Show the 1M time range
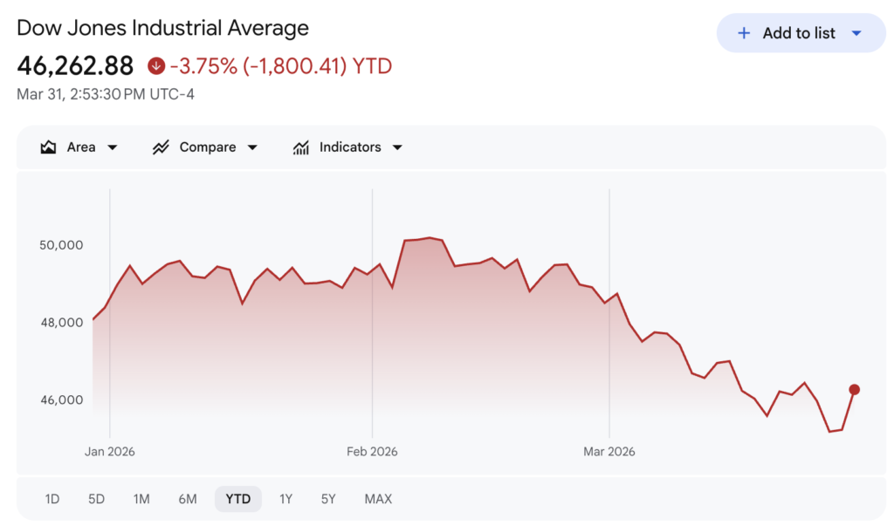Viewport: 894px width, 526px height. 141,499
